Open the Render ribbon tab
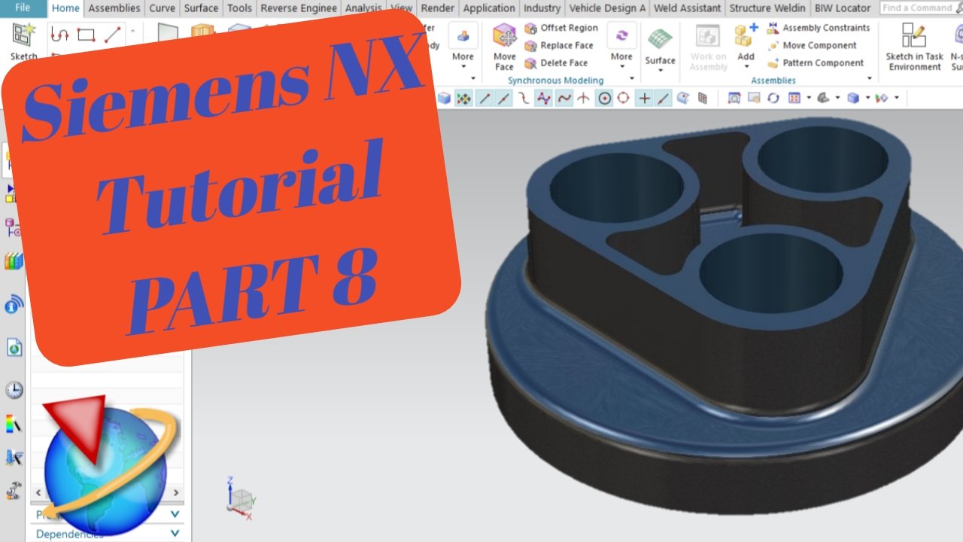Viewport: 963px width, 542px height. coord(437,8)
